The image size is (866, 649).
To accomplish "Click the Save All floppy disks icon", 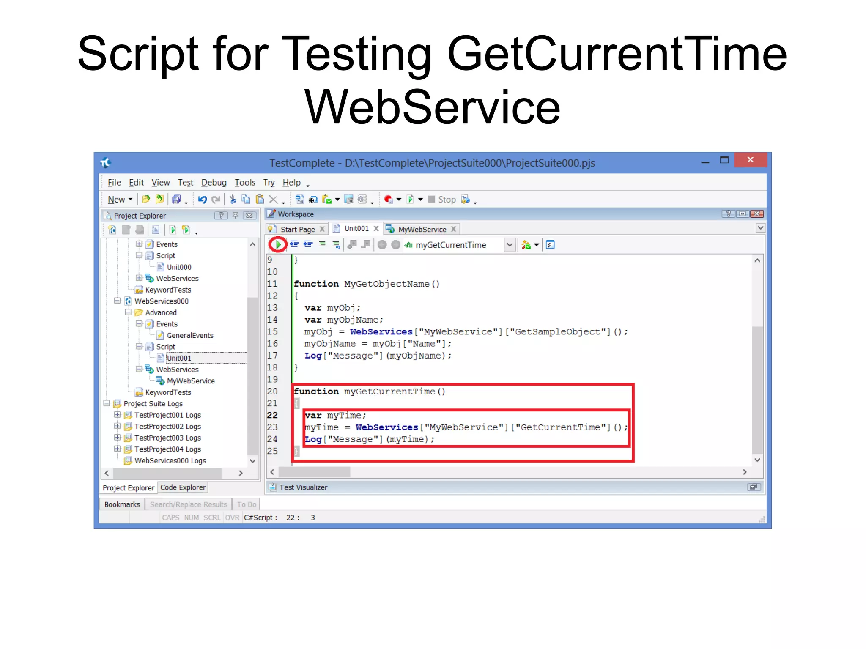I will pyautogui.click(x=176, y=200).
